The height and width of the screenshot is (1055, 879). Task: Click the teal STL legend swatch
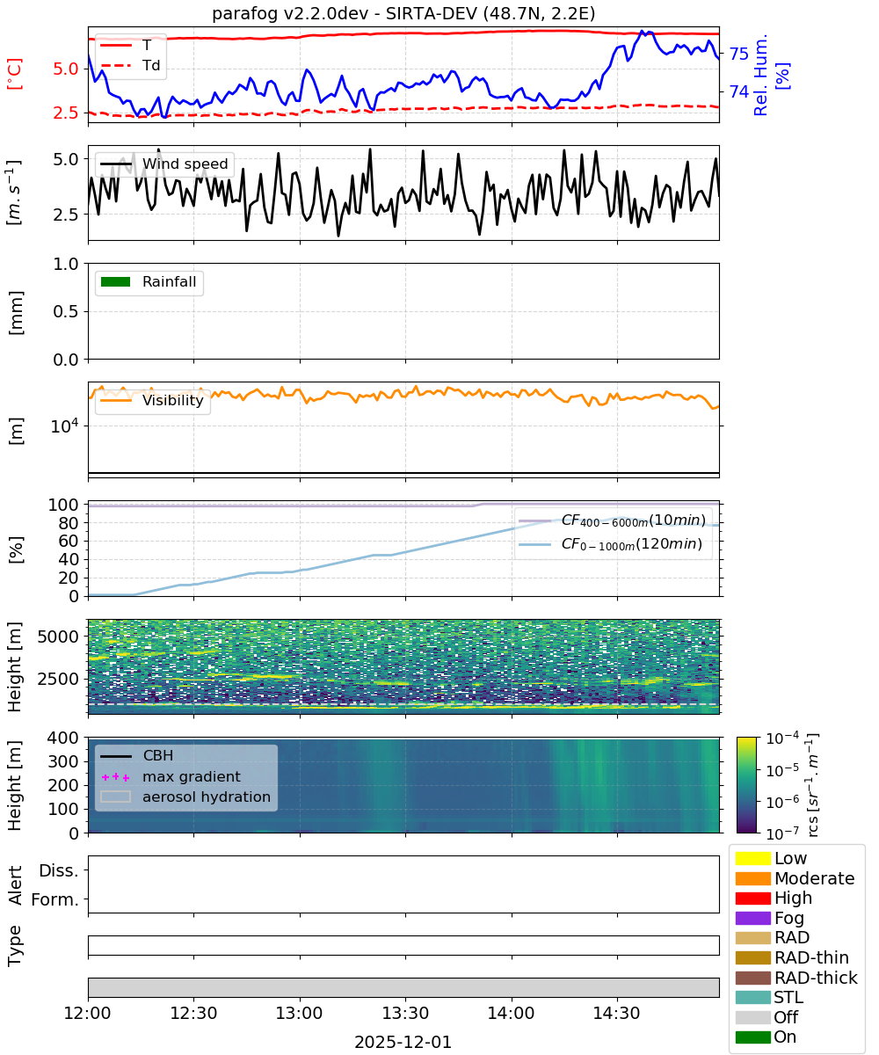(x=752, y=998)
